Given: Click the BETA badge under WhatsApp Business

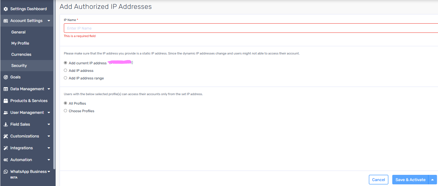Looking at the screenshot, I should point(14,177).
